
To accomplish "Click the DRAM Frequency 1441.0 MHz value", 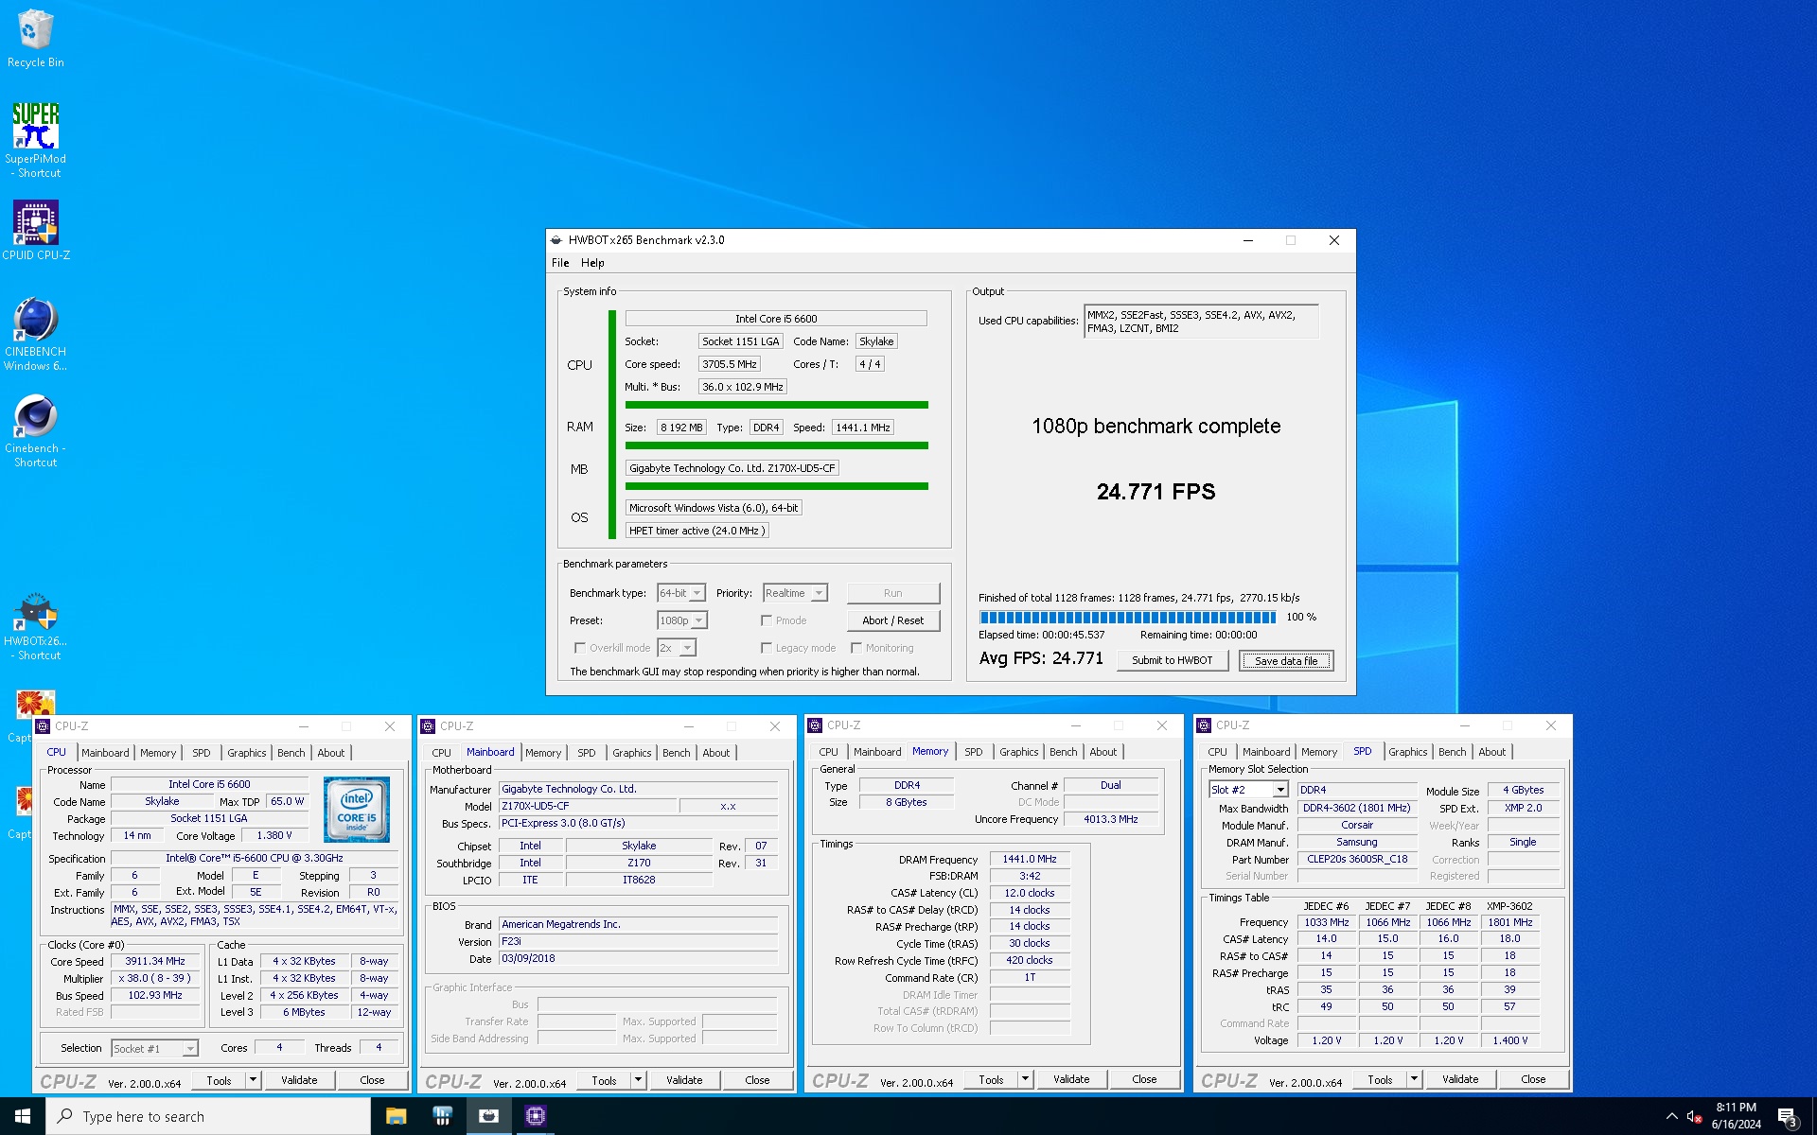I will [1030, 859].
